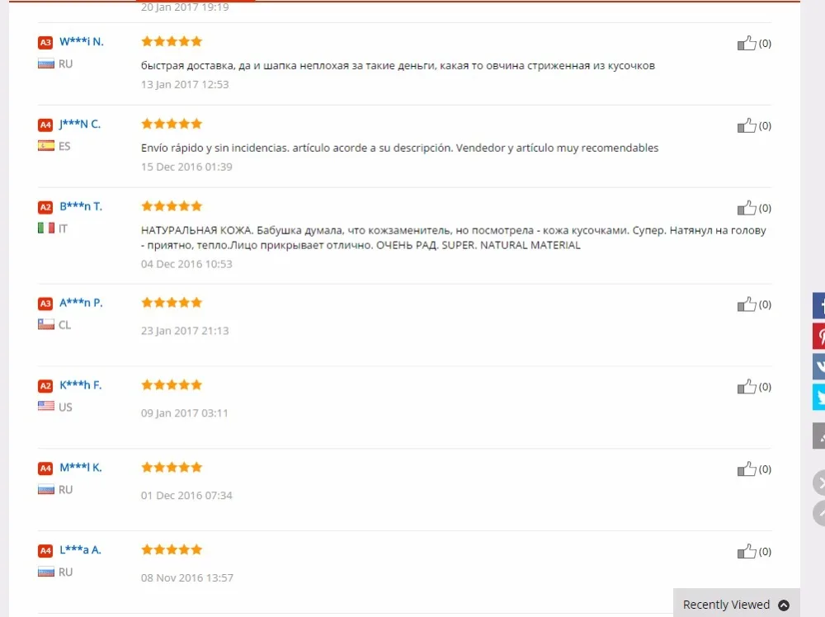Thumbs-up M***l K.'s review
Viewport: 825px width, 617px height.
coord(746,469)
